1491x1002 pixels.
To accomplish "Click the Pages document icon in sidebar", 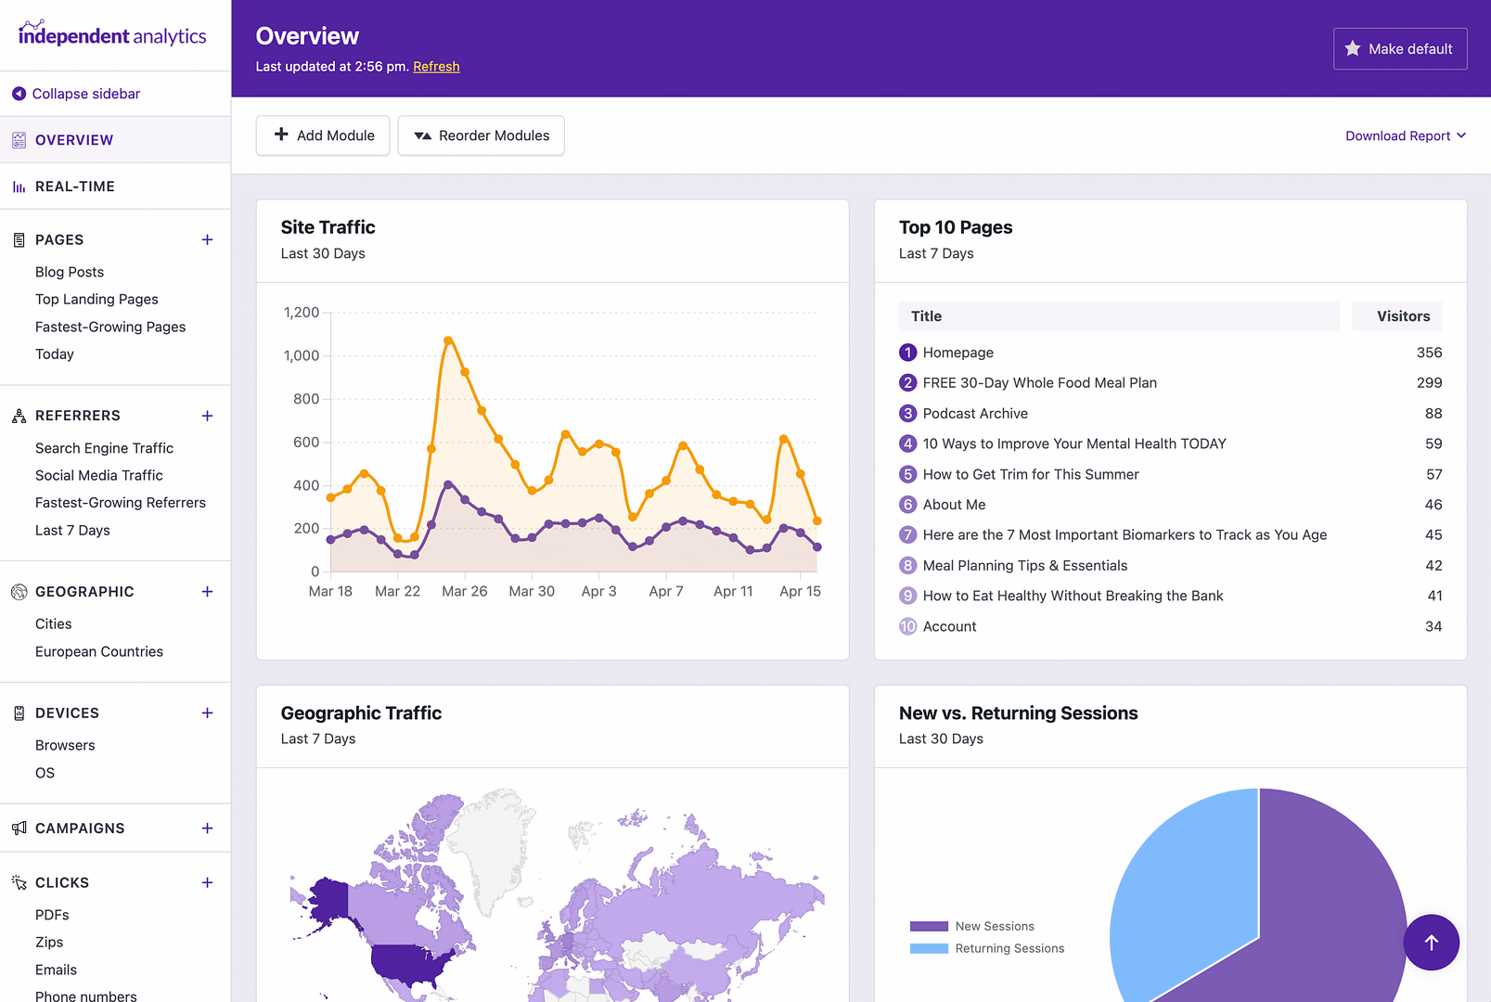I will tap(19, 239).
